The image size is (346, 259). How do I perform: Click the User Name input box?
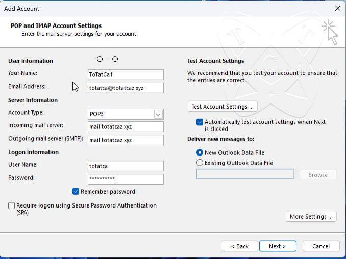click(x=126, y=166)
